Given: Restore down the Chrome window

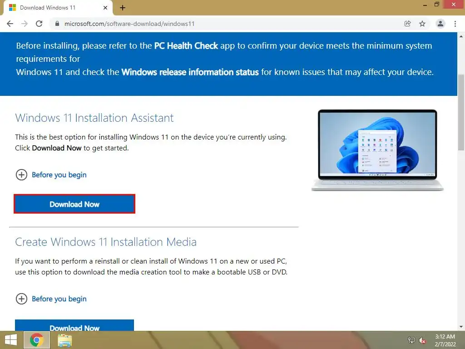Looking at the screenshot, I should 437,5.
